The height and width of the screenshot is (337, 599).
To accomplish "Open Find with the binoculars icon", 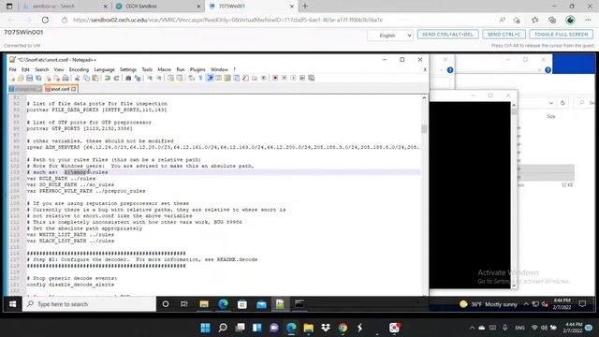I will [x=128, y=78].
